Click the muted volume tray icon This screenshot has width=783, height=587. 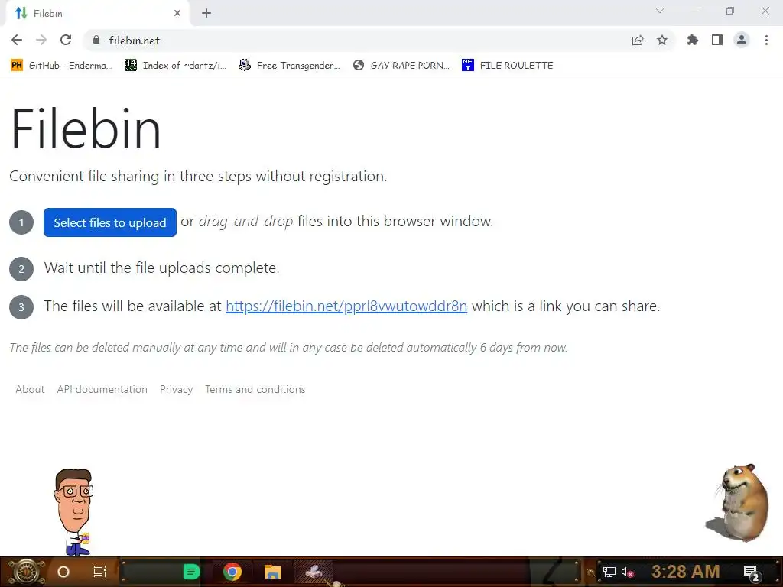[x=628, y=572]
